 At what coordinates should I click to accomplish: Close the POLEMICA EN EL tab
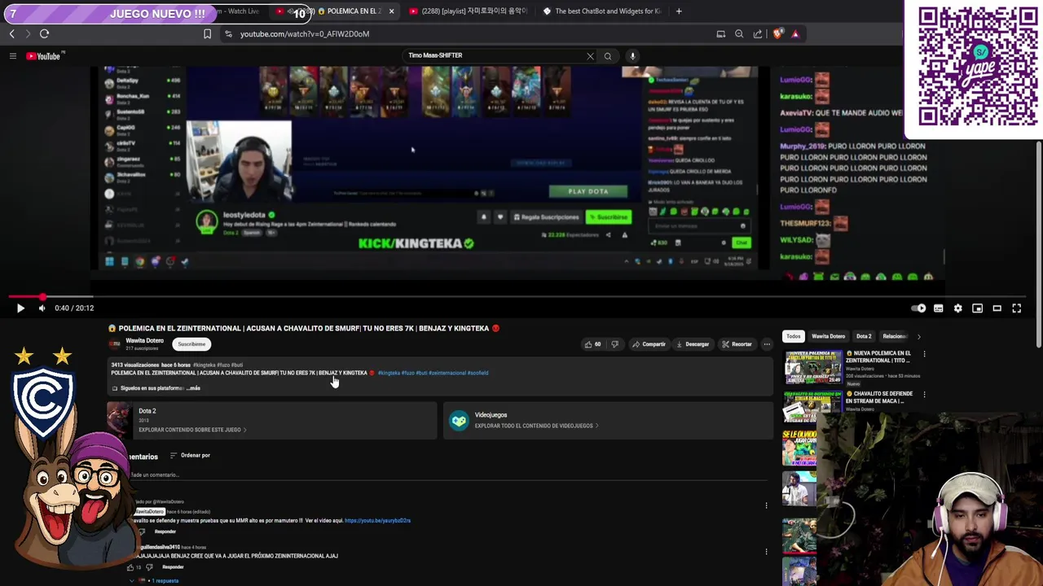391,11
